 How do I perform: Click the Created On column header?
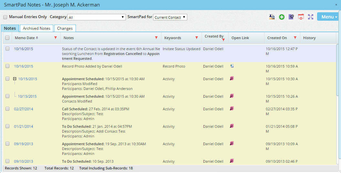pos(277,38)
